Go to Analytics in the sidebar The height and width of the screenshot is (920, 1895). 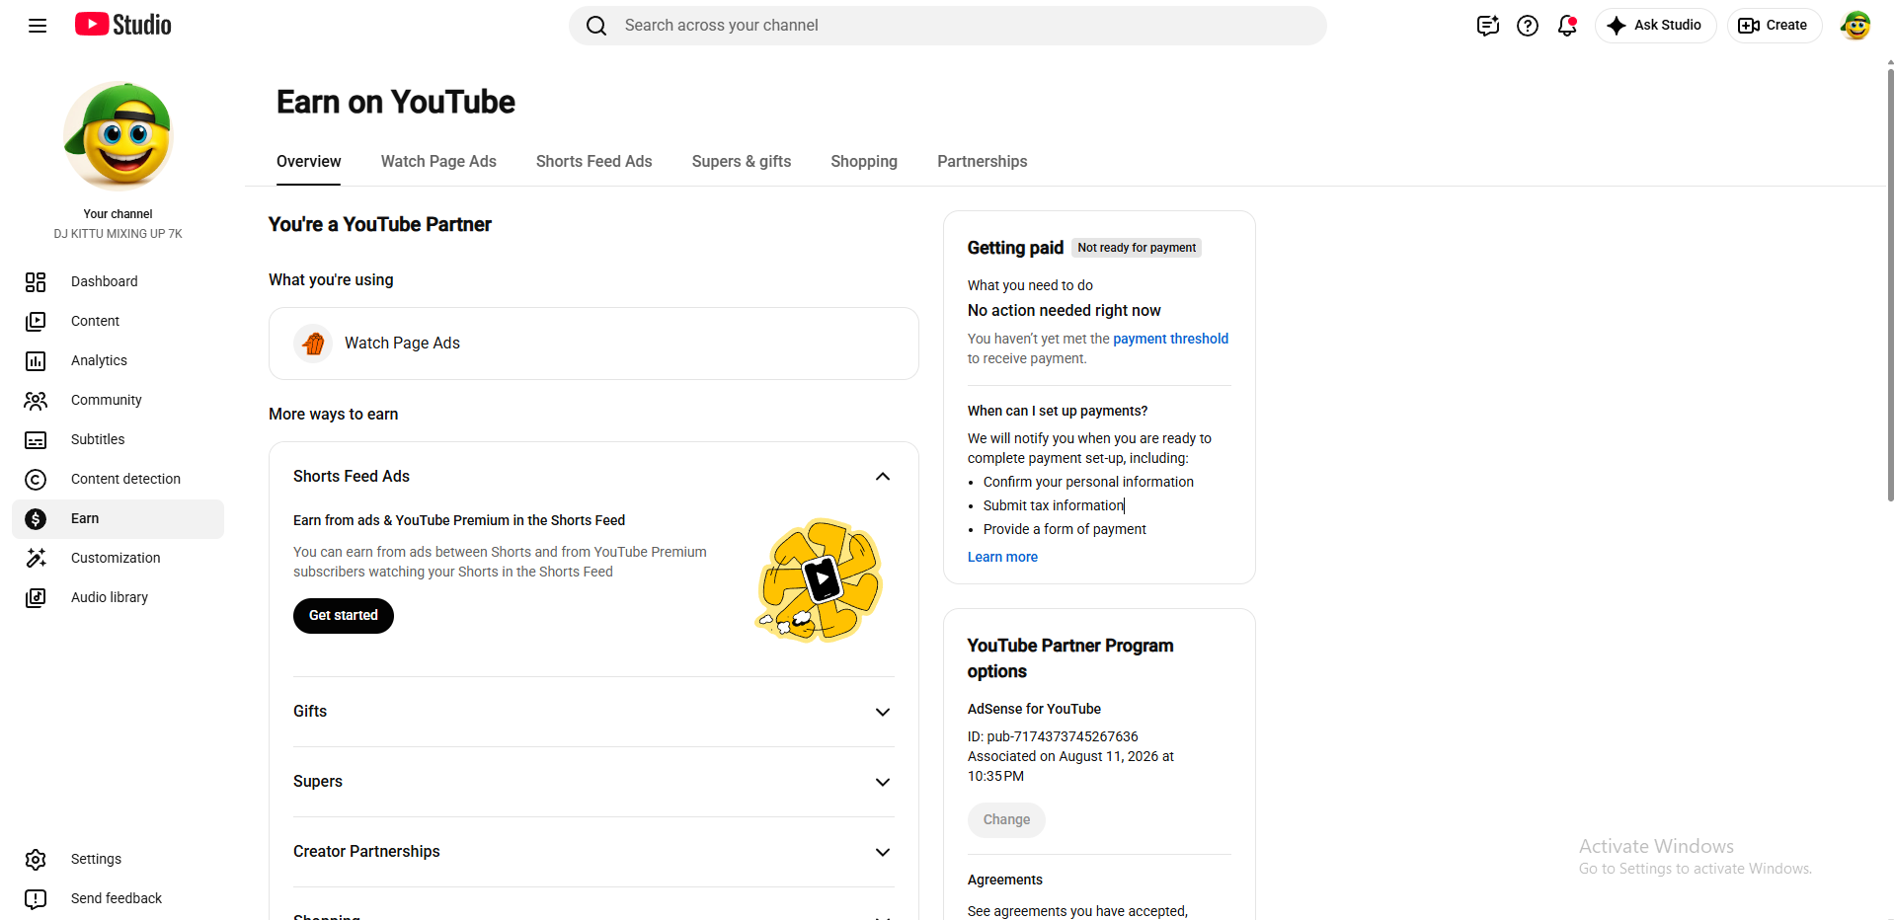(x=118, y=361)
